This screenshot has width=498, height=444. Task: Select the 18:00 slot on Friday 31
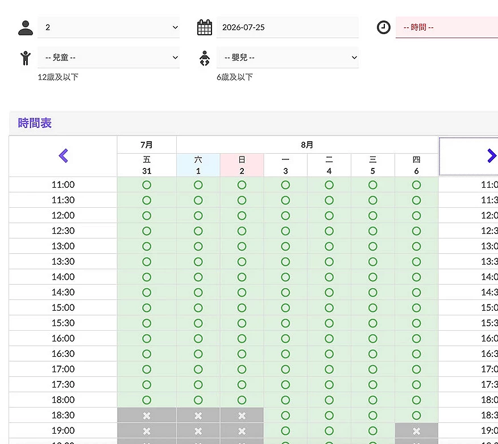point(147,400)
